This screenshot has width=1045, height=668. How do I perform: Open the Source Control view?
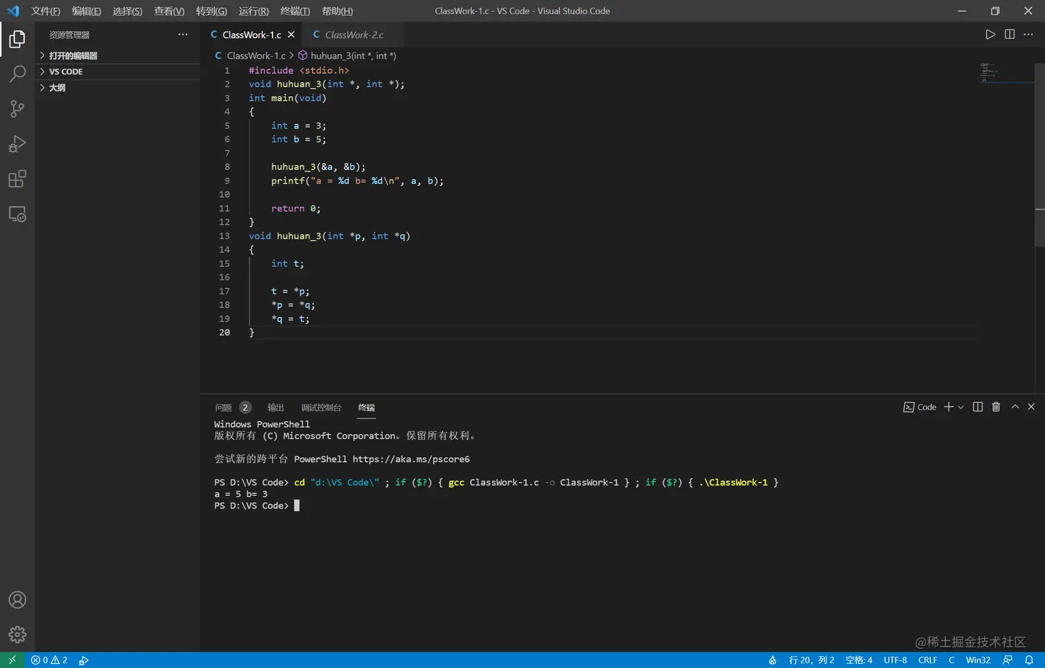click(17, 109)
